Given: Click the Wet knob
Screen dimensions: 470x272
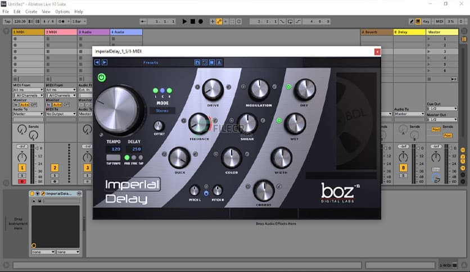Looking at the screenshot, I should (x=295, y=124).
